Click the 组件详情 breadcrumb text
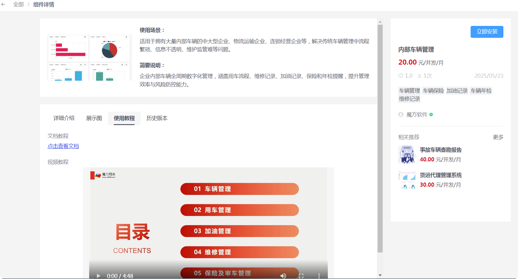Screen dimensions: 518x279 [x=44, y=4]
